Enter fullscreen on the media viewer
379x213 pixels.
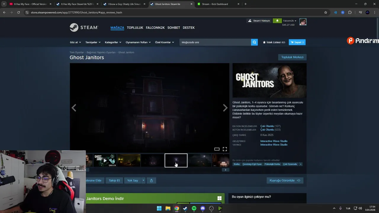click(x=225, y=149)
